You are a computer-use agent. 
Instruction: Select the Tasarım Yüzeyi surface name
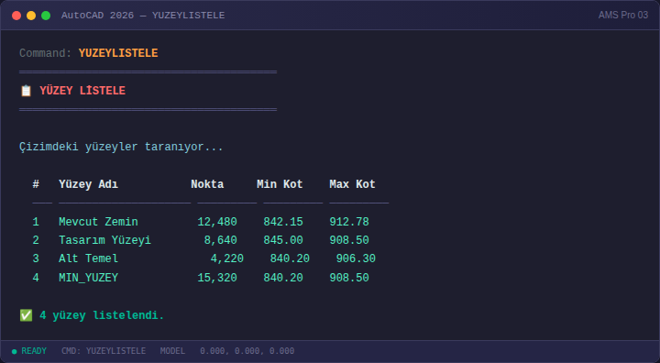click(104, 240)
